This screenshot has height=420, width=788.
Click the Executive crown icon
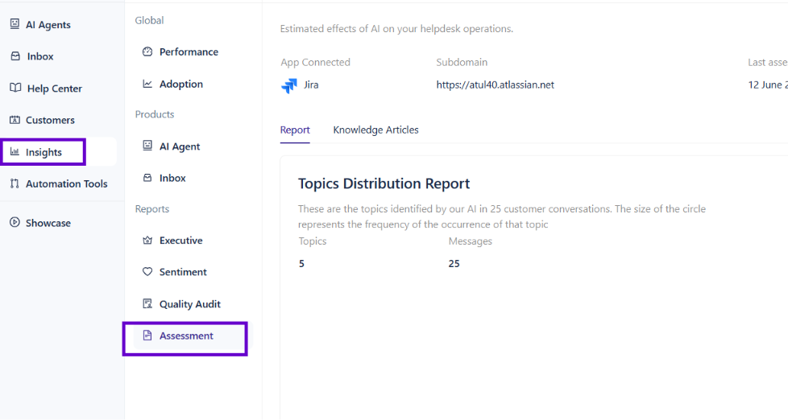pyautogui.click(x=147, y=241)
